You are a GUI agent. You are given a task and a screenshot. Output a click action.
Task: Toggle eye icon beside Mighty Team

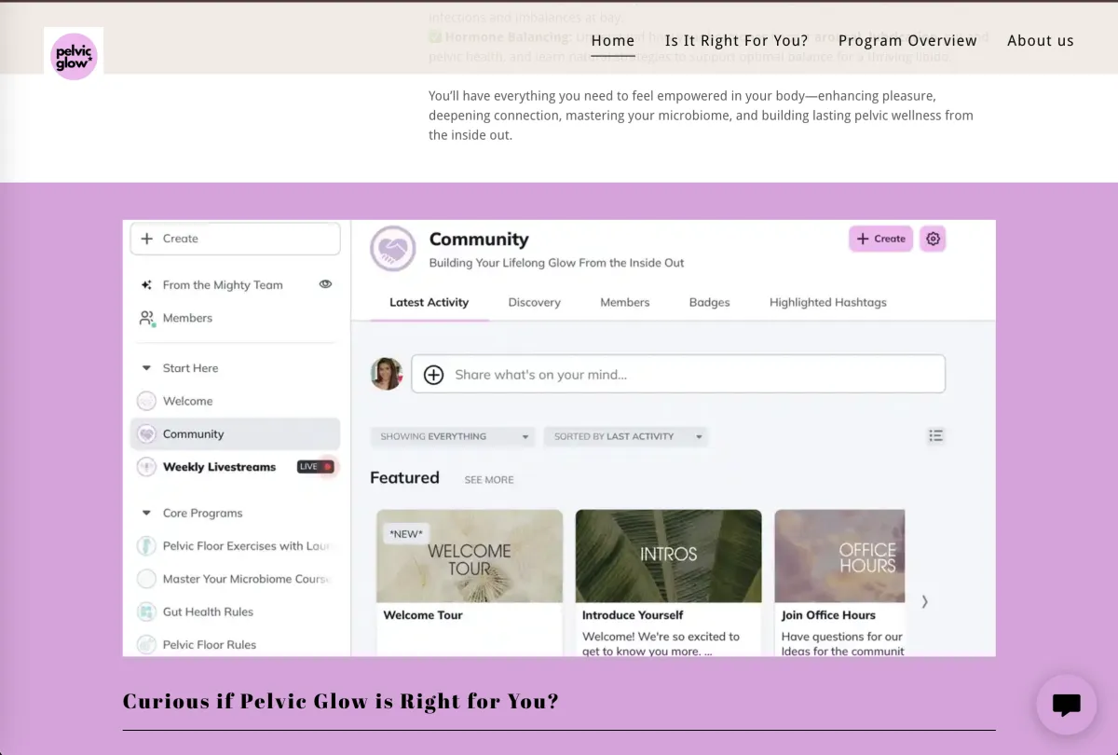[x=325, y=284]
